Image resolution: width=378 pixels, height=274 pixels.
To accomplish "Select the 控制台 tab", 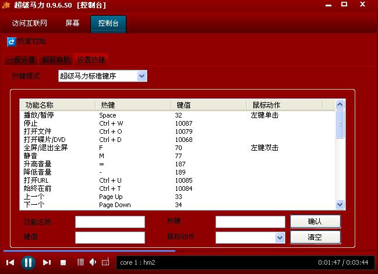I will point(108,24).
